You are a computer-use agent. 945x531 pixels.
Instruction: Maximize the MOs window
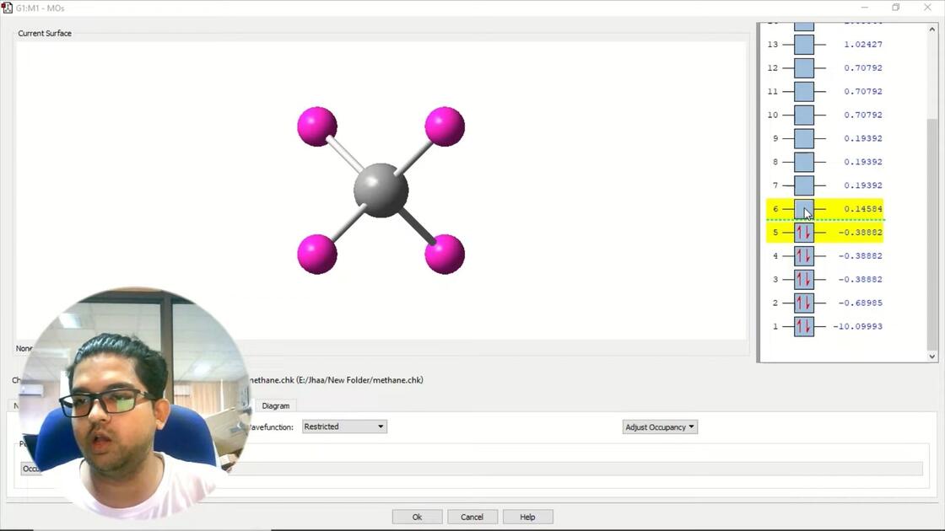click(895, 8)
